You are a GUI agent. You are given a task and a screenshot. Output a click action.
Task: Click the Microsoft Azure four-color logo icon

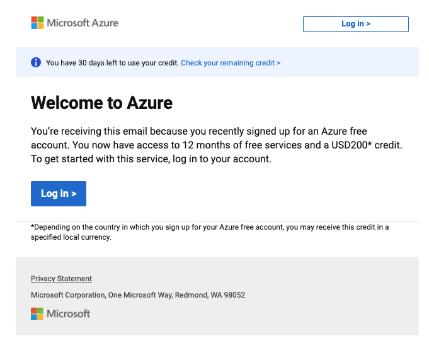point(38,23)
